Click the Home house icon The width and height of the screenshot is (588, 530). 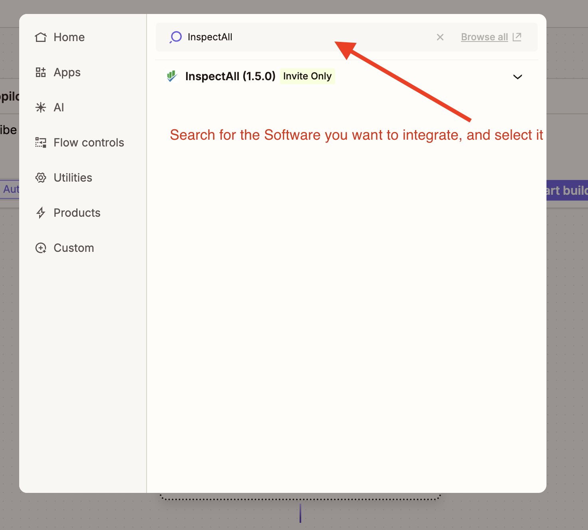(41, 37)
